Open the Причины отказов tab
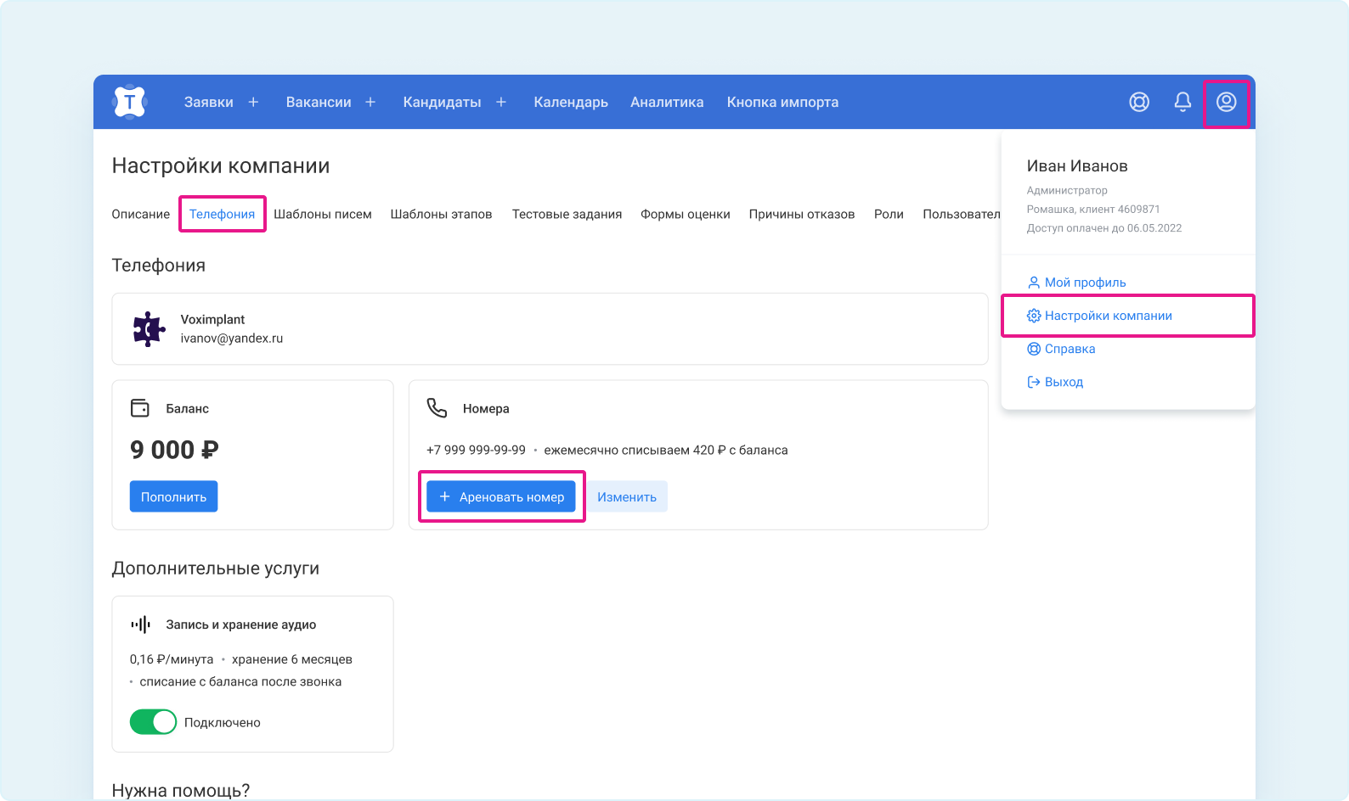Image resolution: width=1349 pixels, height=801 pixels. [802, 214]
